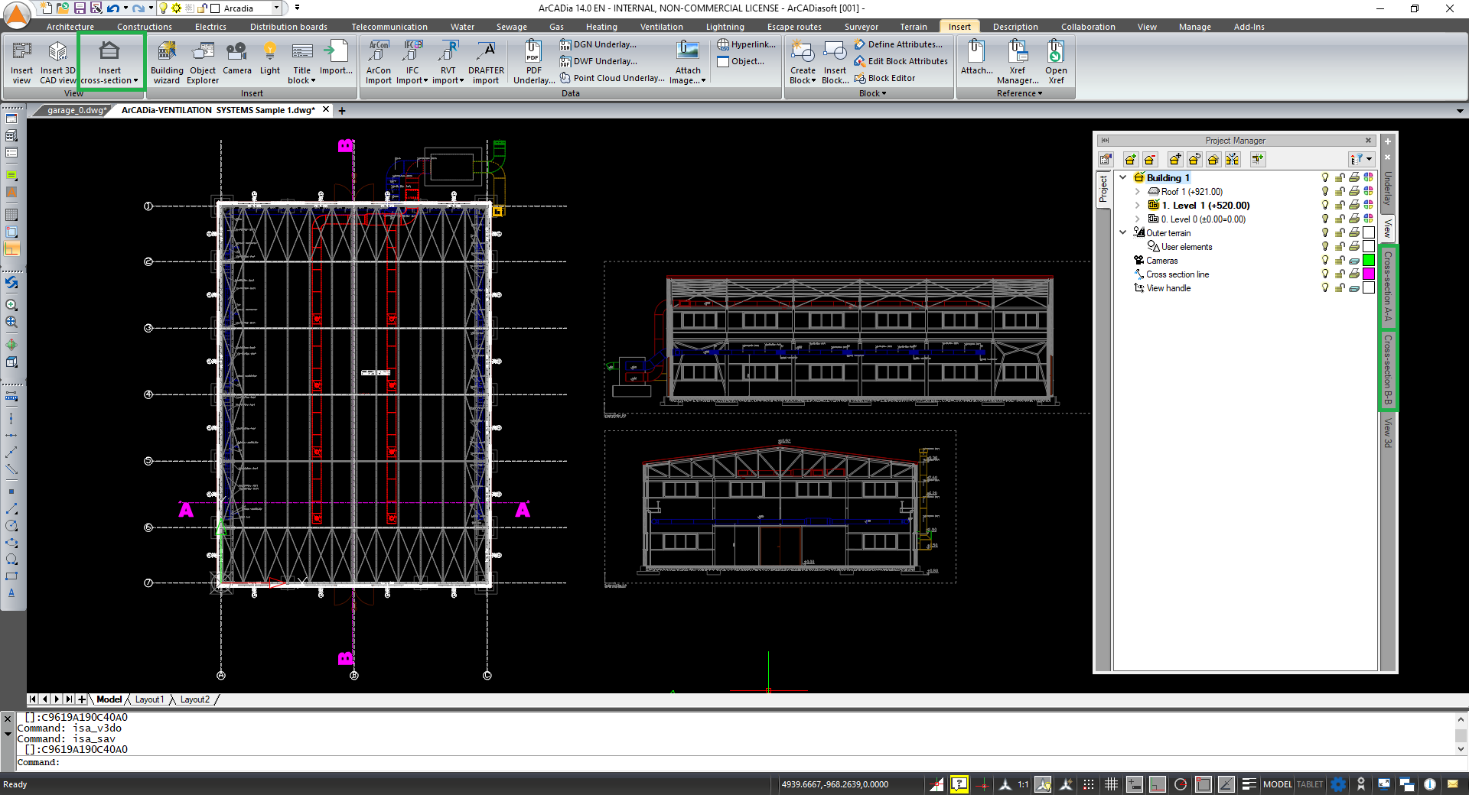
Task: Open the Building wizard
Action: 167,63
